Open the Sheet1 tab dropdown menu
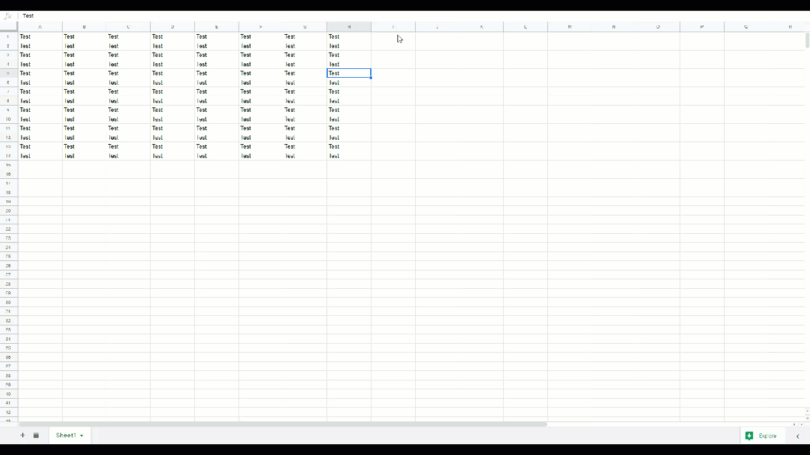 click(81, 435)
